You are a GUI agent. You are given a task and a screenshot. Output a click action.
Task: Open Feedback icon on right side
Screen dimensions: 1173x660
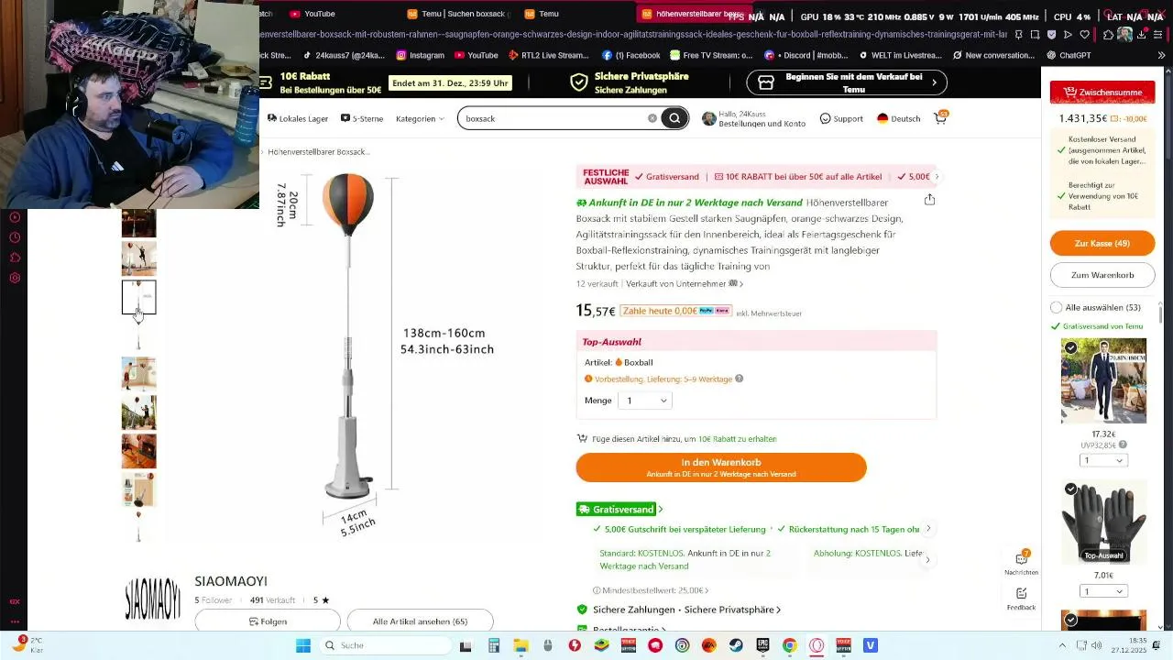pyautogui.click(x=1021, y=599)
